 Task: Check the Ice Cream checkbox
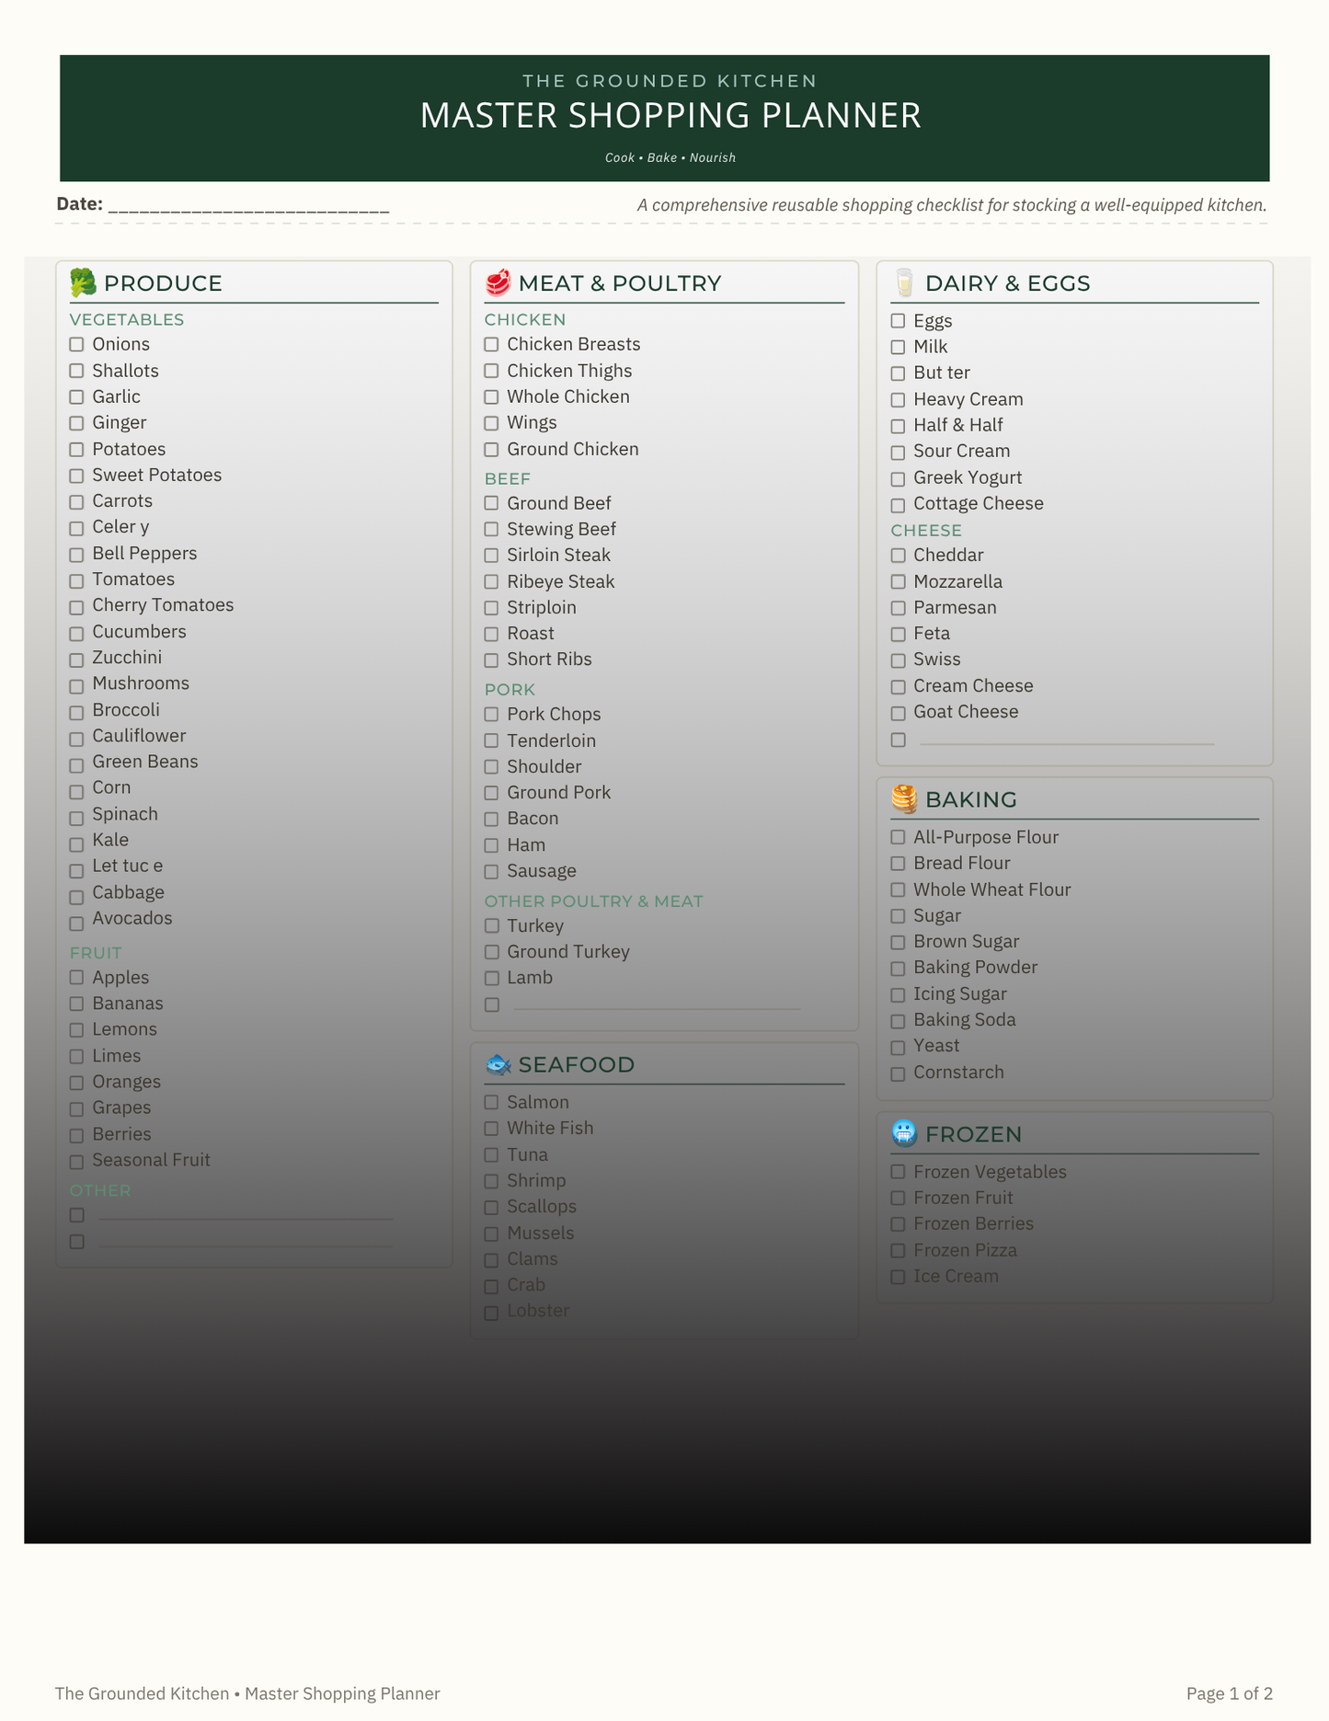899,1277
